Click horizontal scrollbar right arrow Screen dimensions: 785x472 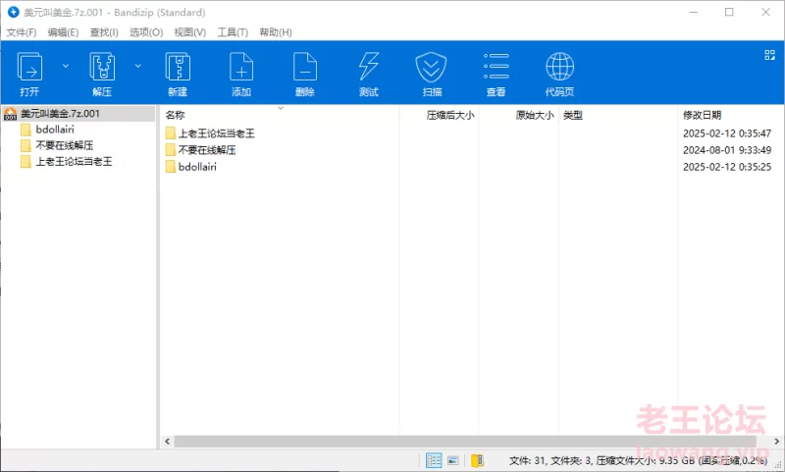coord(776,442)
